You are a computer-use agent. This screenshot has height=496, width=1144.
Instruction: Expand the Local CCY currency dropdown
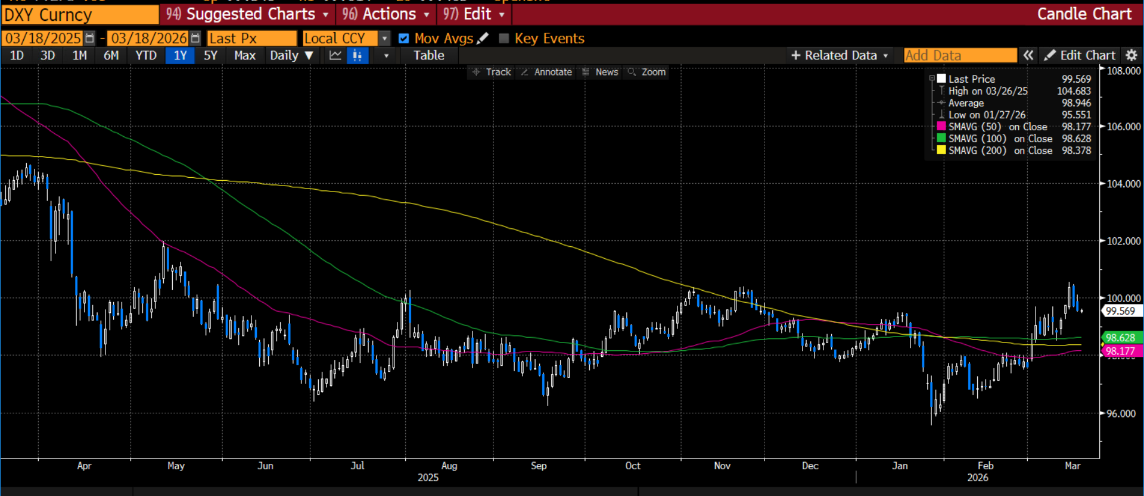[385, 39]
